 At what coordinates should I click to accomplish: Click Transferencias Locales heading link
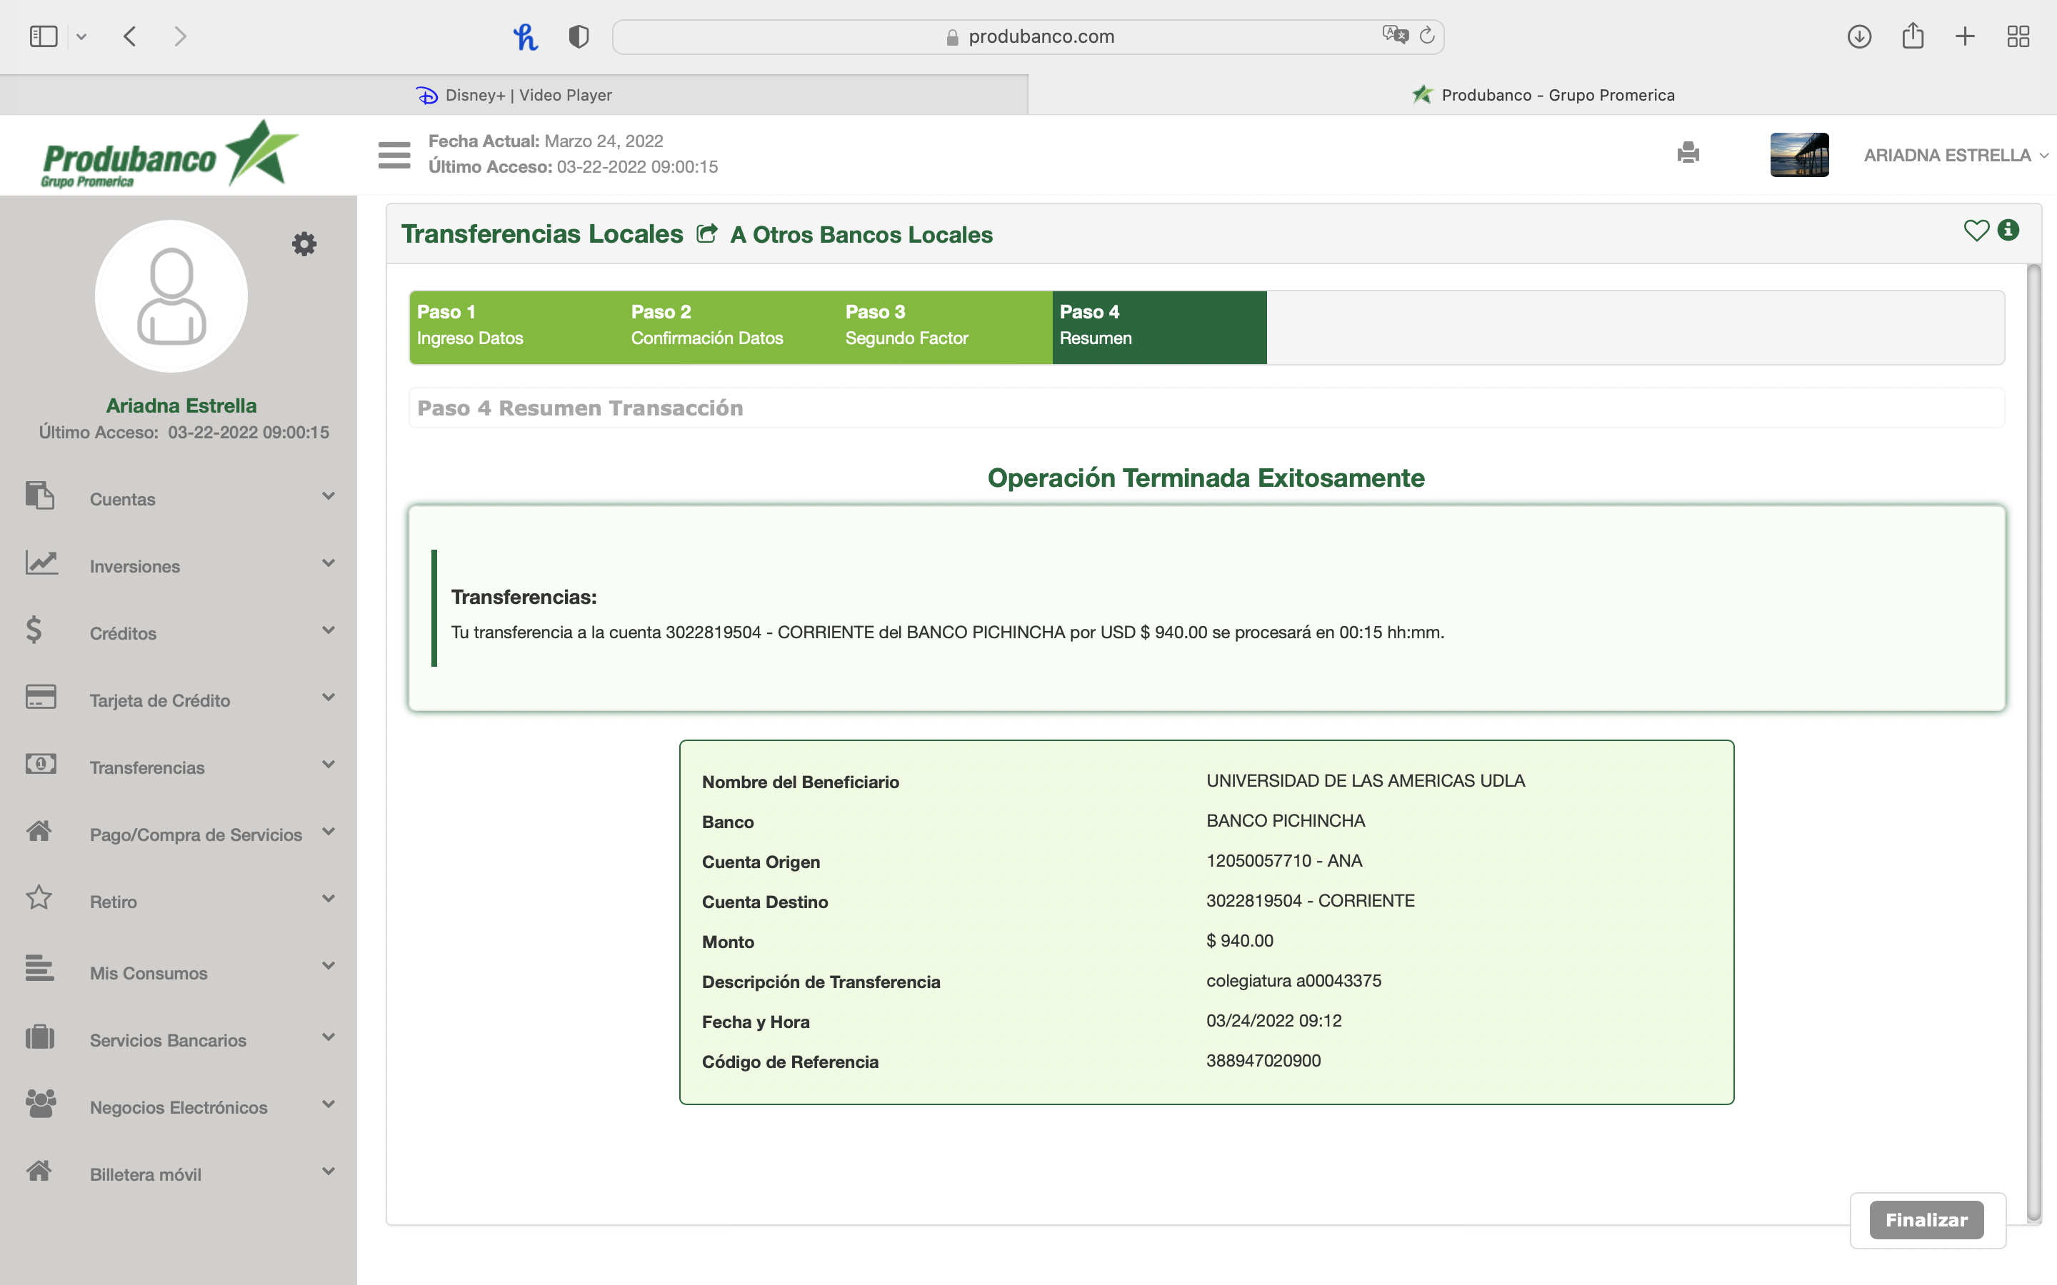coord(542,233)
